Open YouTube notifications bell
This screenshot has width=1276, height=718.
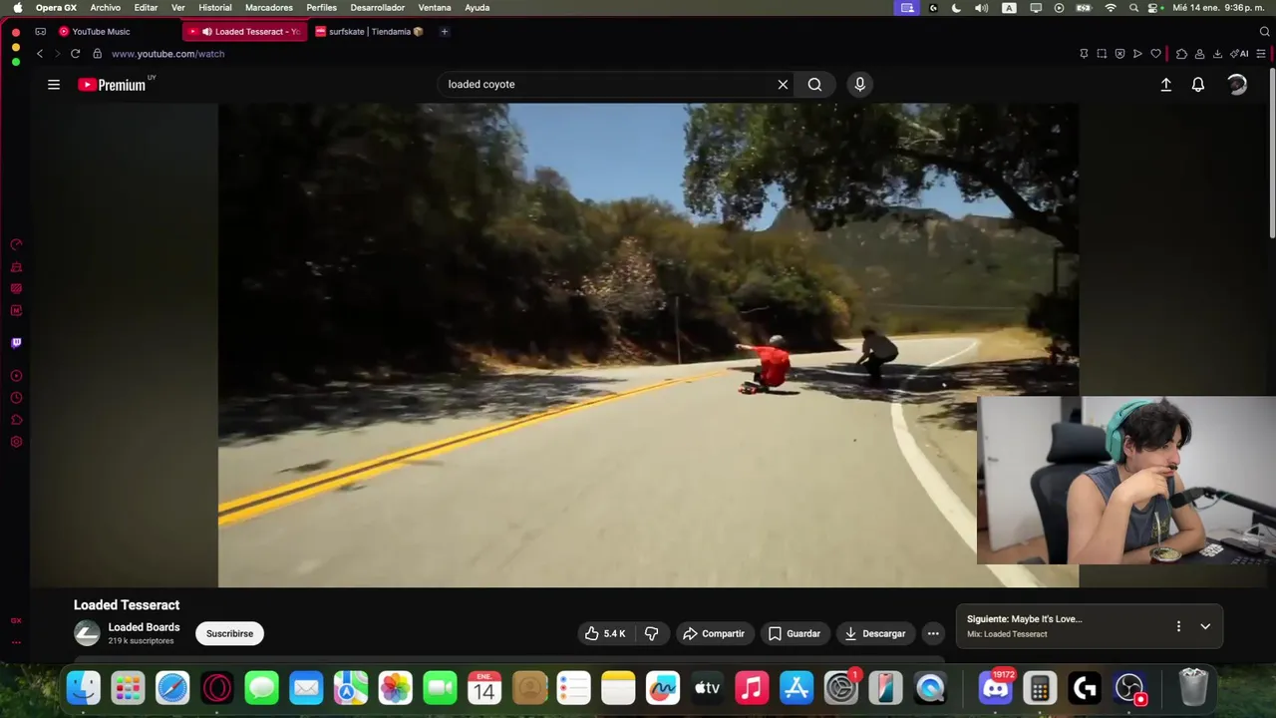point(1198,85)
